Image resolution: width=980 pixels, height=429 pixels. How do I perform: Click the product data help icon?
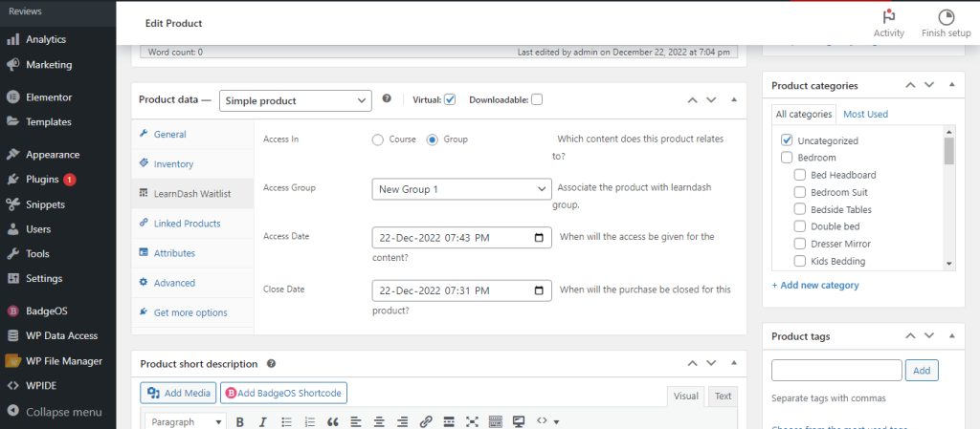click(x=387, y=98)
